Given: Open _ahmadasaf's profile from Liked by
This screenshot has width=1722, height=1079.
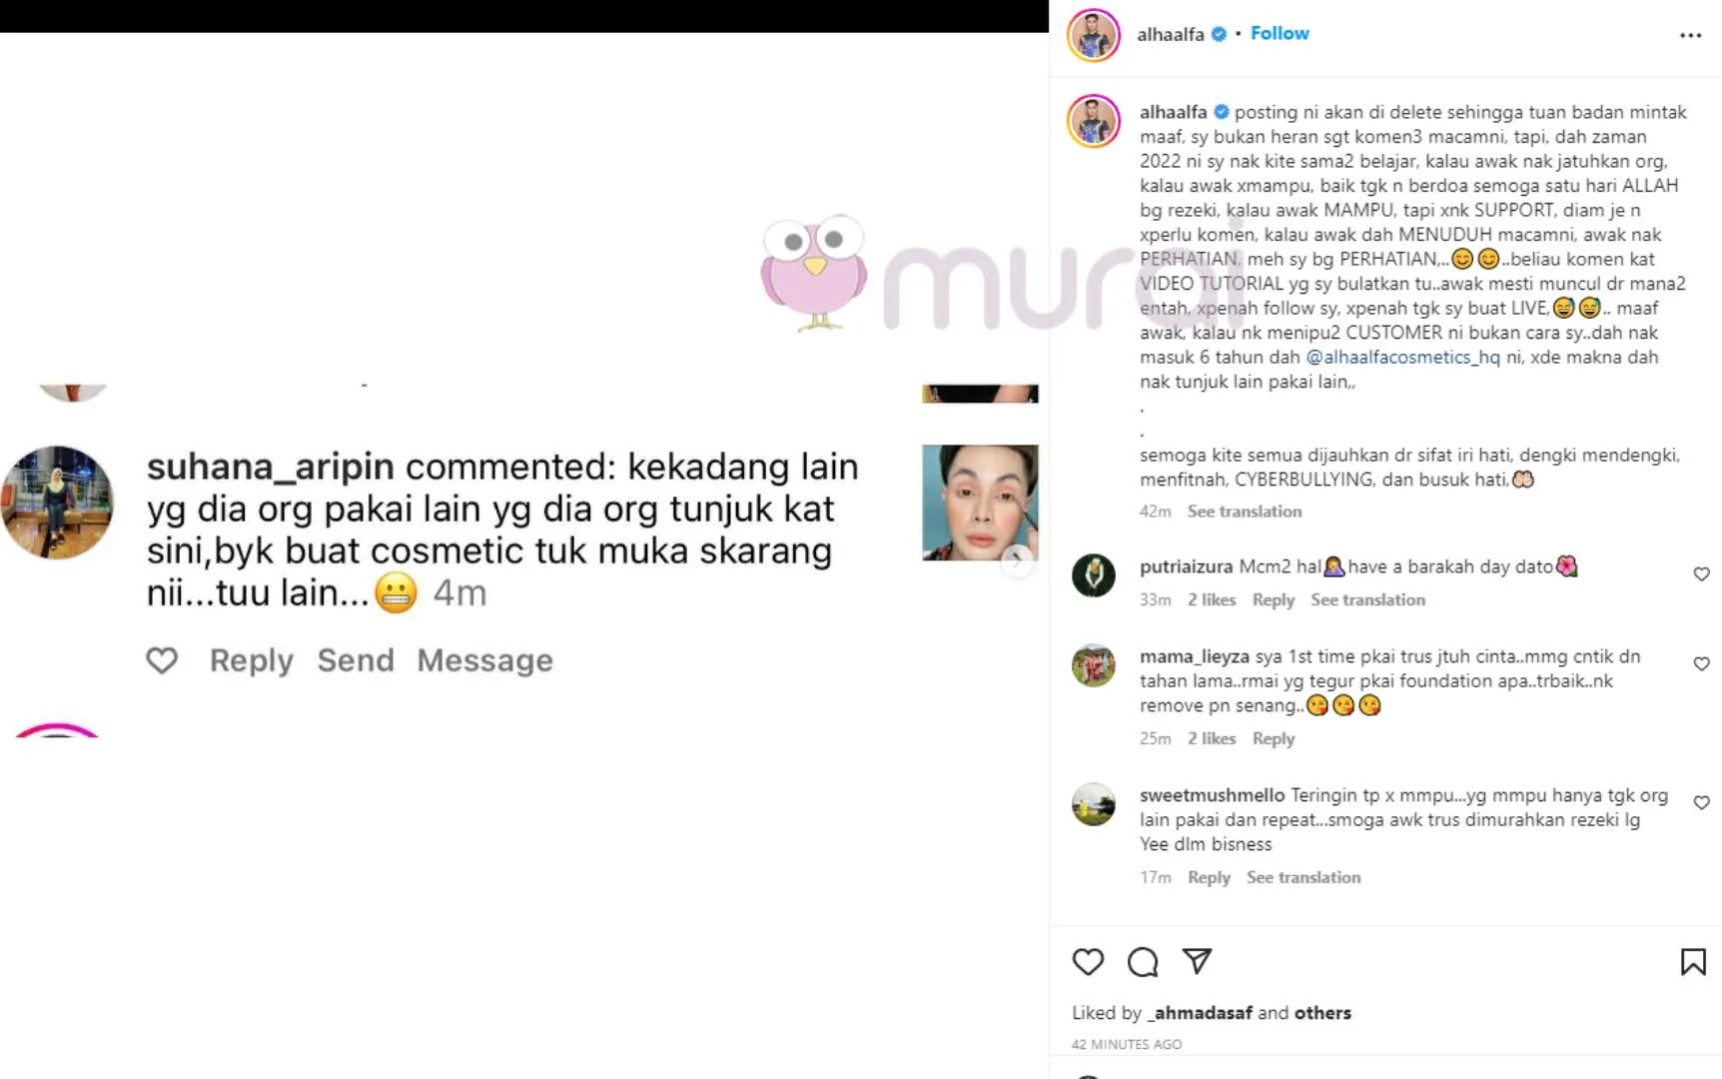Looking at the screenshot, I should click(1200, 1012).
